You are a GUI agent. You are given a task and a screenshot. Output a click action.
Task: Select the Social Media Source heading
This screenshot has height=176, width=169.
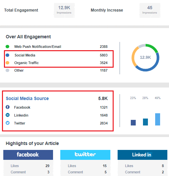[x=27, y=98]
